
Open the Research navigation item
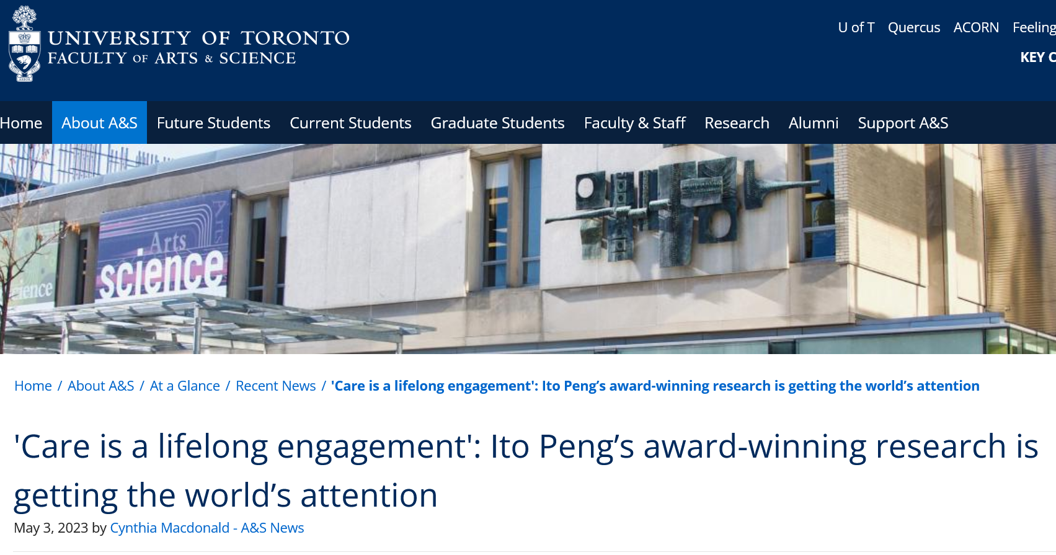(737, 123)
